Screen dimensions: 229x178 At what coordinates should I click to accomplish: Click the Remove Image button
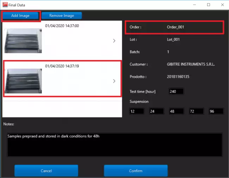point(61,16)
